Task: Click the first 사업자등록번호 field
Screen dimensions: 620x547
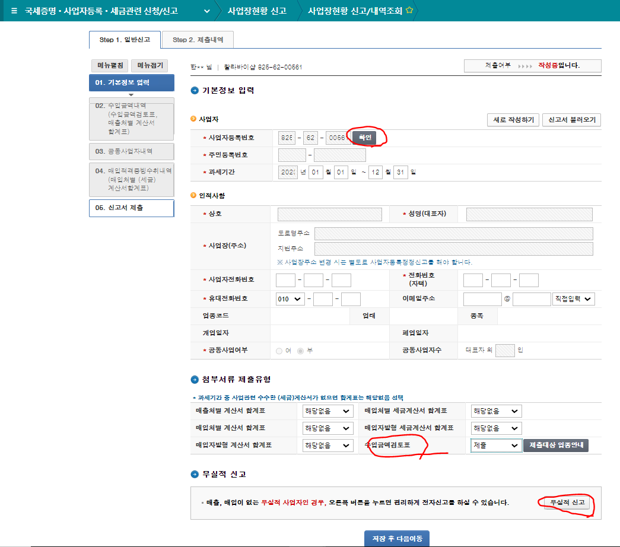Action: coord(287,138)
